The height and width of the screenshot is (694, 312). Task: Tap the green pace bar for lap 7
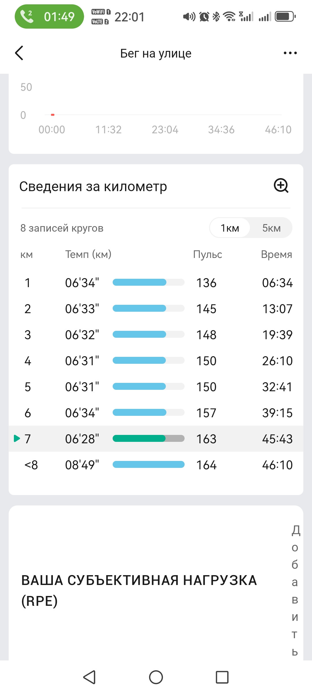139,438
